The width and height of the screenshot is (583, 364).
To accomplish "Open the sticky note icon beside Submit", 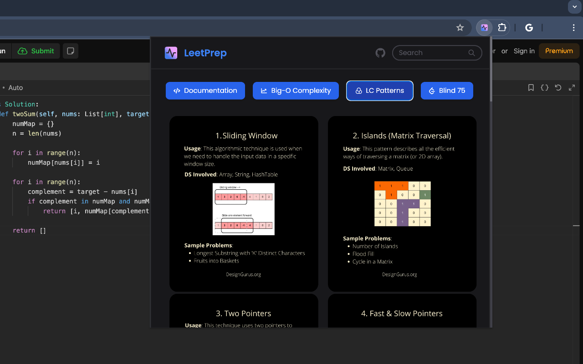I will (70, 51).
